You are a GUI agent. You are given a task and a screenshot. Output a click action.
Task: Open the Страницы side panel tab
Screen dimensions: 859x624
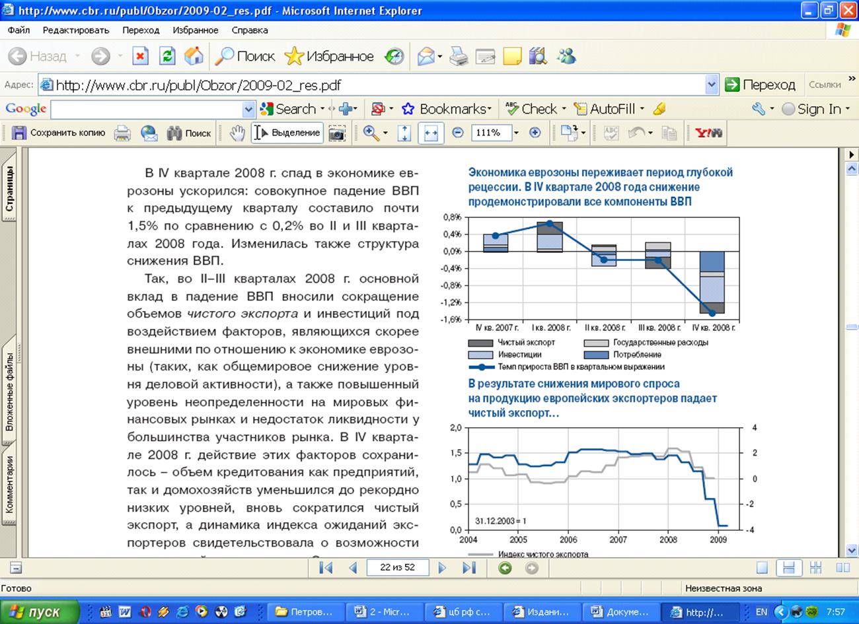coord(9,189)
